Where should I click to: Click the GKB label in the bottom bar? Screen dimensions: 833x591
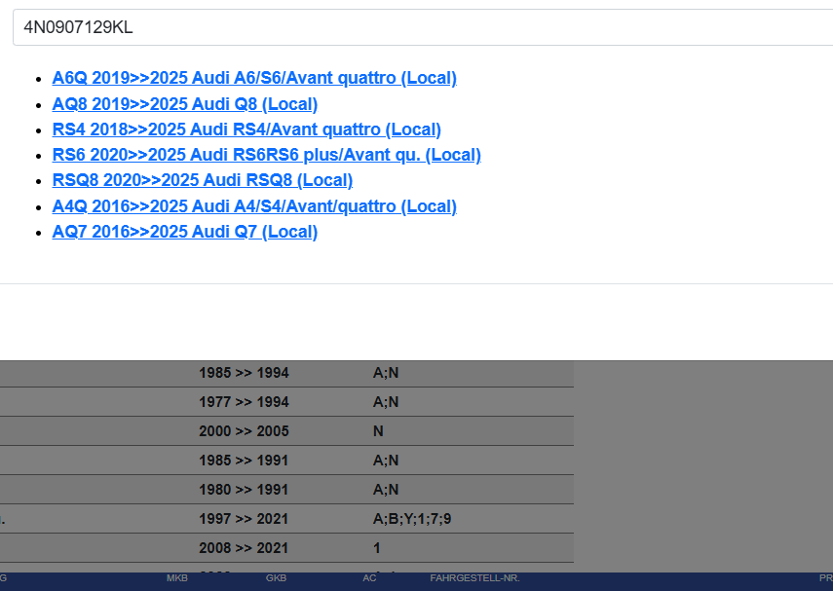(276, 578)
